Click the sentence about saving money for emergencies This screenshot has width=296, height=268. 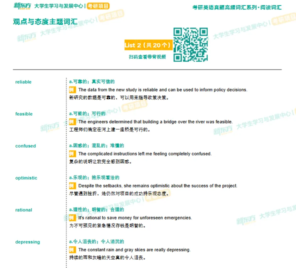pos(135,218)
